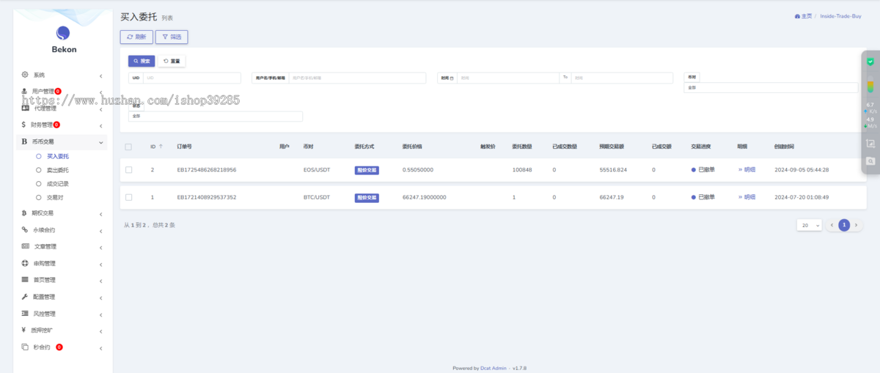Click the icon beside 期权交易

[25, 213]
